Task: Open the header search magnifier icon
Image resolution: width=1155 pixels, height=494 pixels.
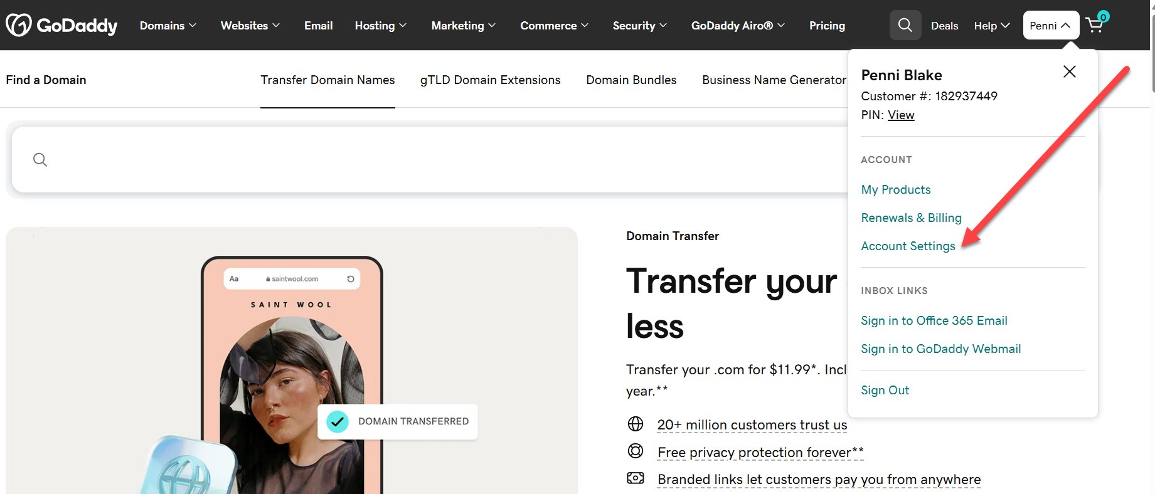Action: [905, 25]
